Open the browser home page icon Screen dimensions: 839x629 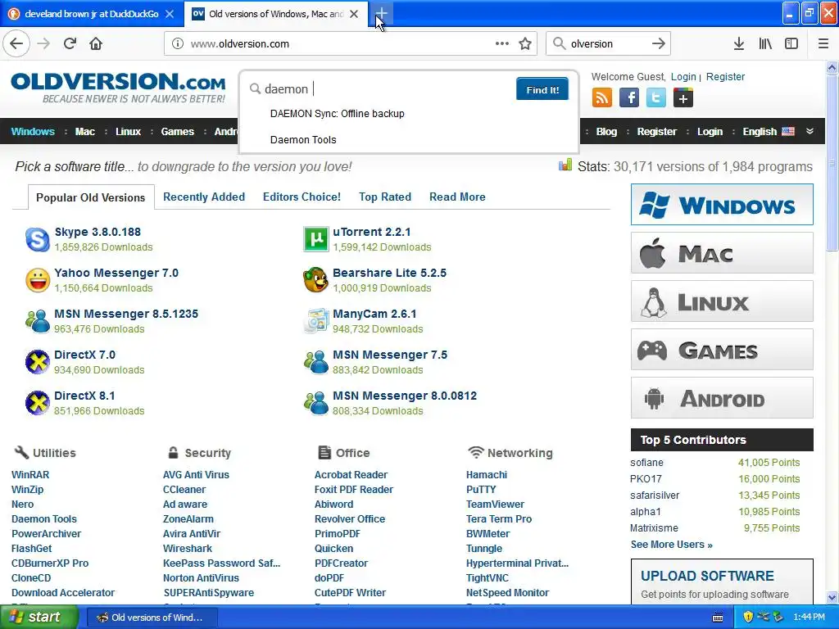pos(96,43)
